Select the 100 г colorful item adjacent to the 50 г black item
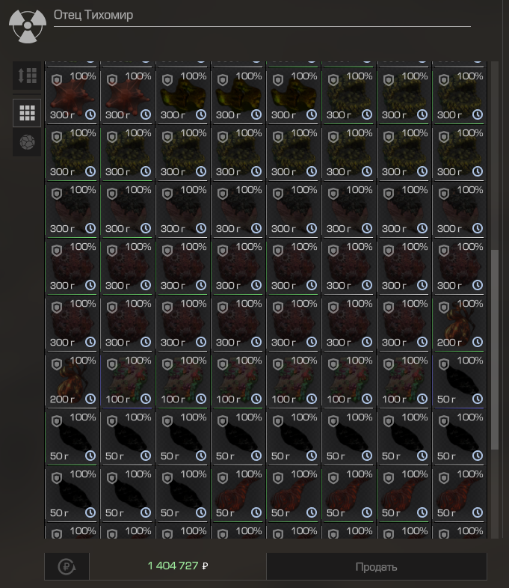Screen dimensions: 509x588 click(403, 380)
